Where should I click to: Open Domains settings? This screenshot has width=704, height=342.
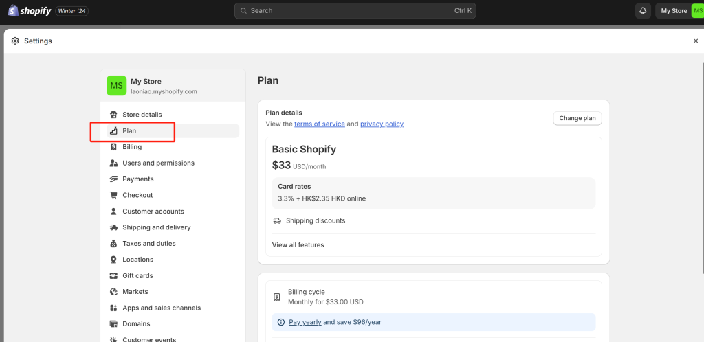click(x=173, y=323)
